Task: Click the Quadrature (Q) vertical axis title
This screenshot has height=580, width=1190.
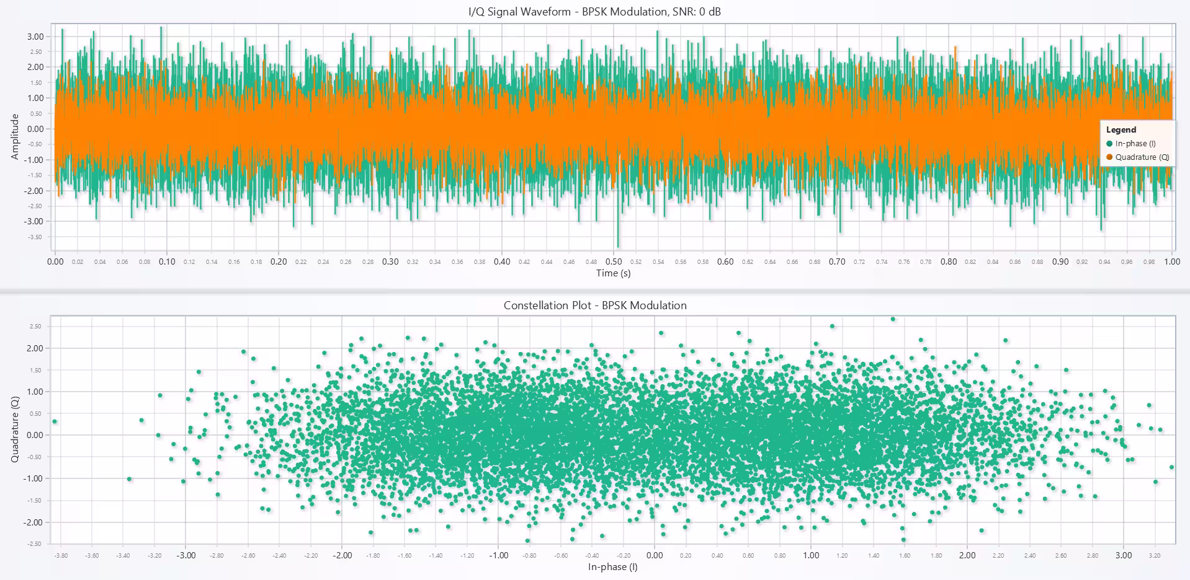Action: (15, 429)
